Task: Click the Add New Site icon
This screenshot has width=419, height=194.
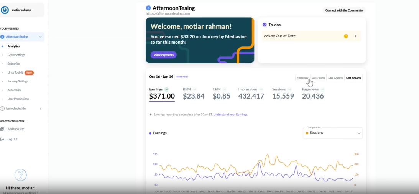Action: [x=2, y=129]
